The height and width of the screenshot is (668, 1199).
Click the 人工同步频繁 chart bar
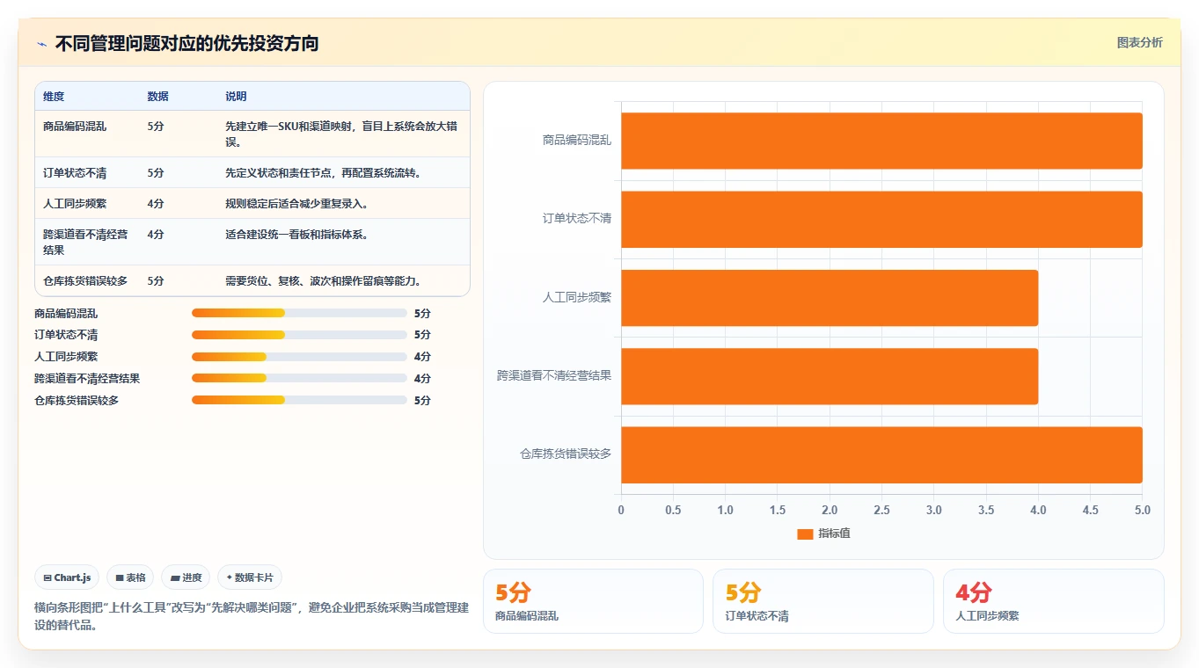coord(830,298)
